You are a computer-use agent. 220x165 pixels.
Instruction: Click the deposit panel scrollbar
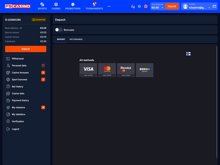coord(217,102)
